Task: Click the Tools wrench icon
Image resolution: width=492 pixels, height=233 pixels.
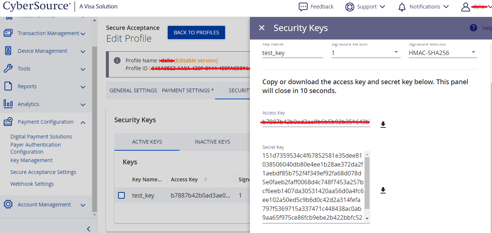Action: (x=8, y=69)
